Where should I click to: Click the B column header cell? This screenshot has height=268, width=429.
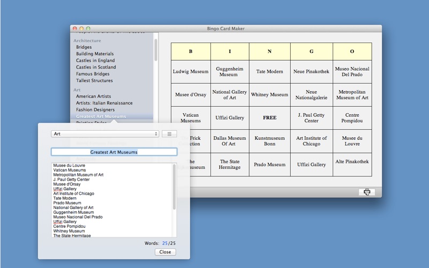click(x=191, y=51)
